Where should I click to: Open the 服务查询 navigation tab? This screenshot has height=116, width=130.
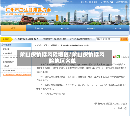click(91, 28)
